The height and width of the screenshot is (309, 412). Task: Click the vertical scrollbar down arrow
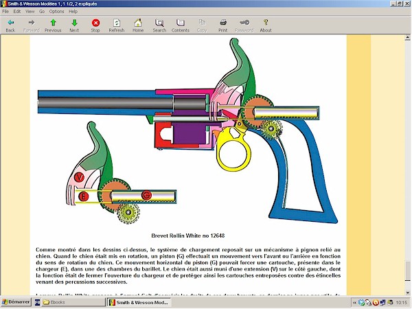click(407, 292)
